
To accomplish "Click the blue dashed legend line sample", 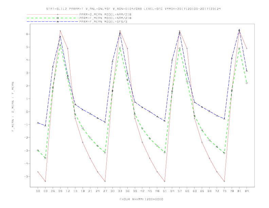I will coord(53,22).
